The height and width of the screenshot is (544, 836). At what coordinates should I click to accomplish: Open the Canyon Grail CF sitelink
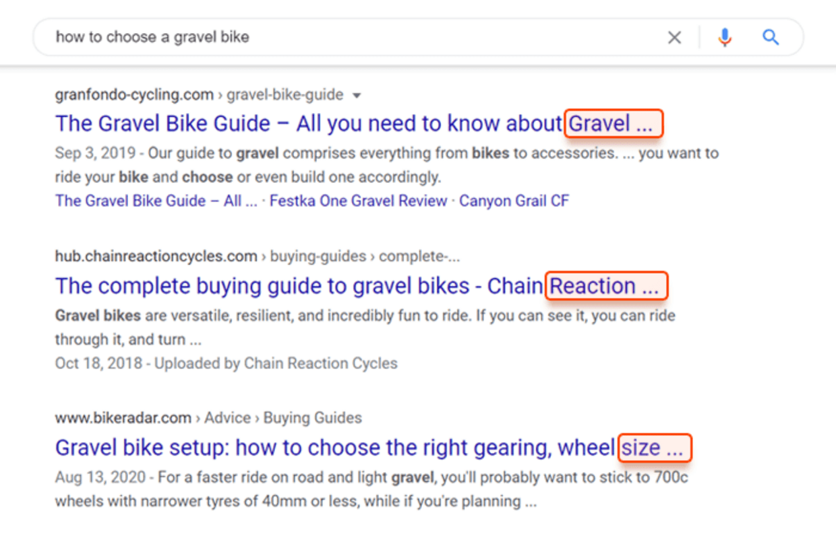click(514, 201)
